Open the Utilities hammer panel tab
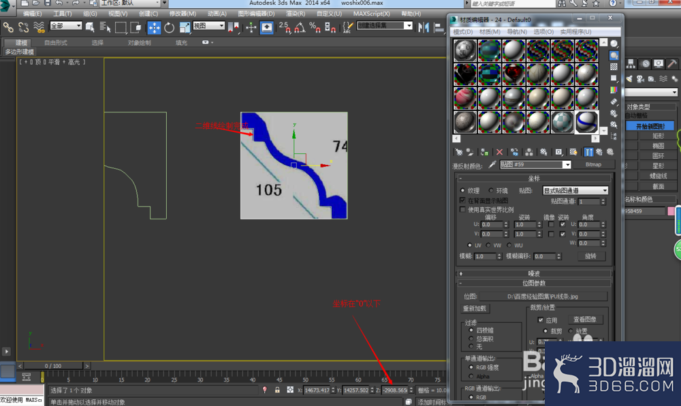Image resolution: width=681 pixels, height=406 pixels. point(672,64)
